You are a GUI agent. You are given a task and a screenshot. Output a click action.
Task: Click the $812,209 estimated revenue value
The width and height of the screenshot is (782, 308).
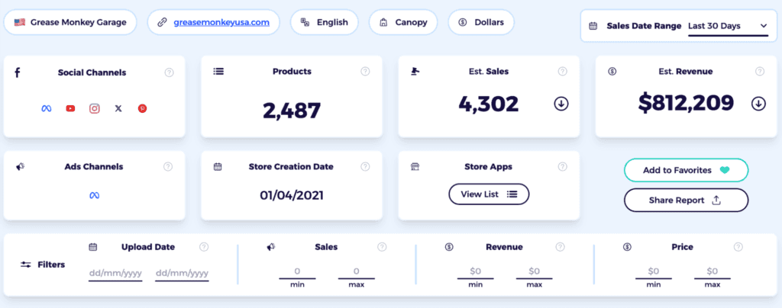(x=687, y=102)
